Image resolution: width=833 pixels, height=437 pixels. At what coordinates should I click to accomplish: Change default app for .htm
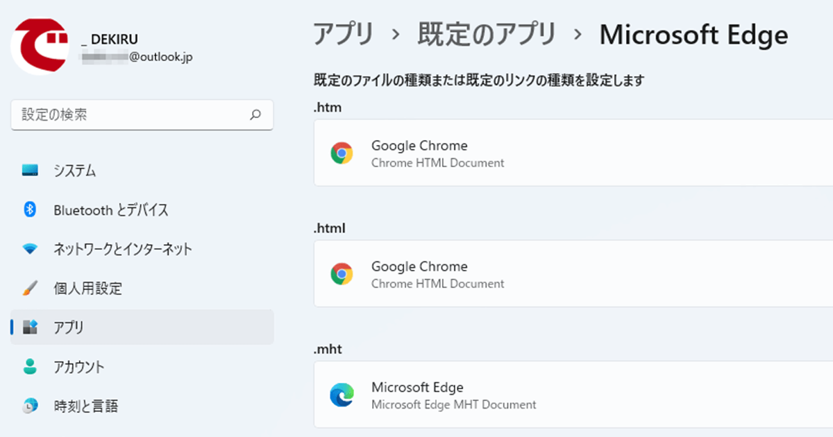(573, 153)
